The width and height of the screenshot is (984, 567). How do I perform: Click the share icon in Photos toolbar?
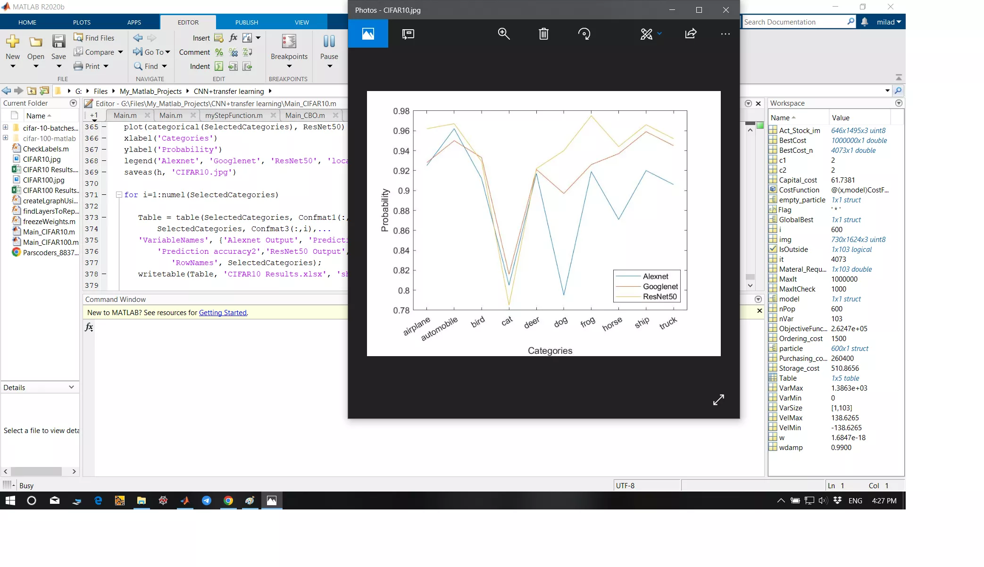tap(691, 33)
